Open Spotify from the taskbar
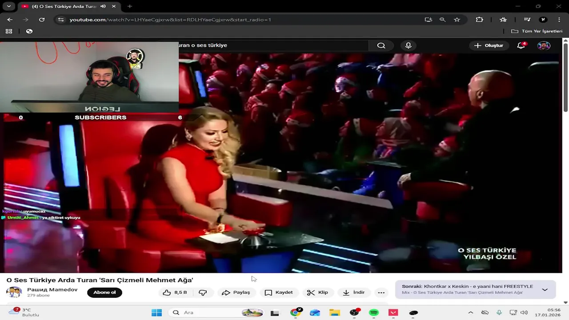The height and width of the screenshot is (320, 569). (374, 312)
